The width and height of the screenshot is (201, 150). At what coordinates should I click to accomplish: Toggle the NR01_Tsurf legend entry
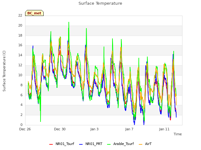pos(62,144)
